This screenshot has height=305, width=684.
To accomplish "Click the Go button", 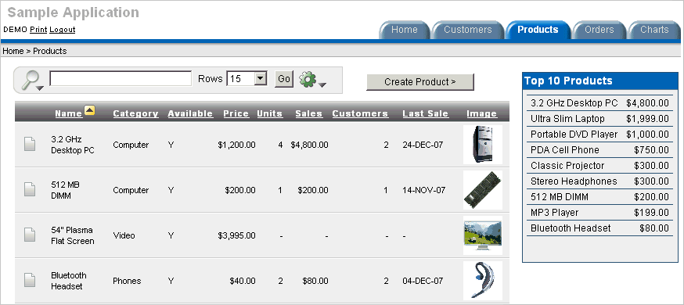I will tap(284, 79).
